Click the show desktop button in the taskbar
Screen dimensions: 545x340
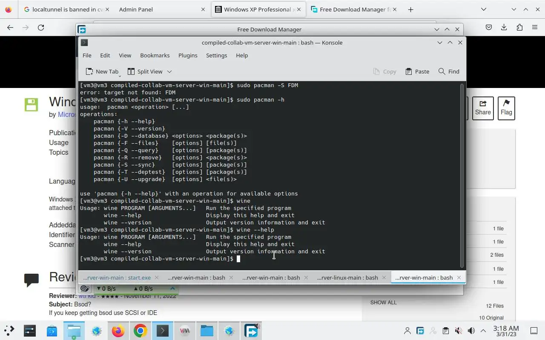[534, 331]
